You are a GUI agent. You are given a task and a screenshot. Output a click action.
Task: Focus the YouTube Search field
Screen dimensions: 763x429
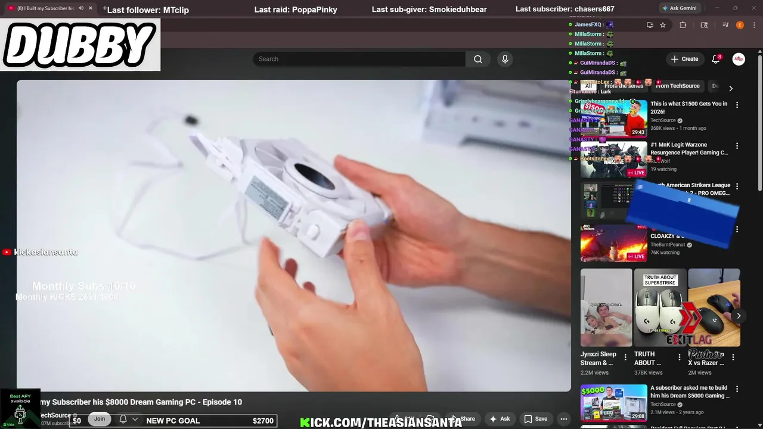359,59
